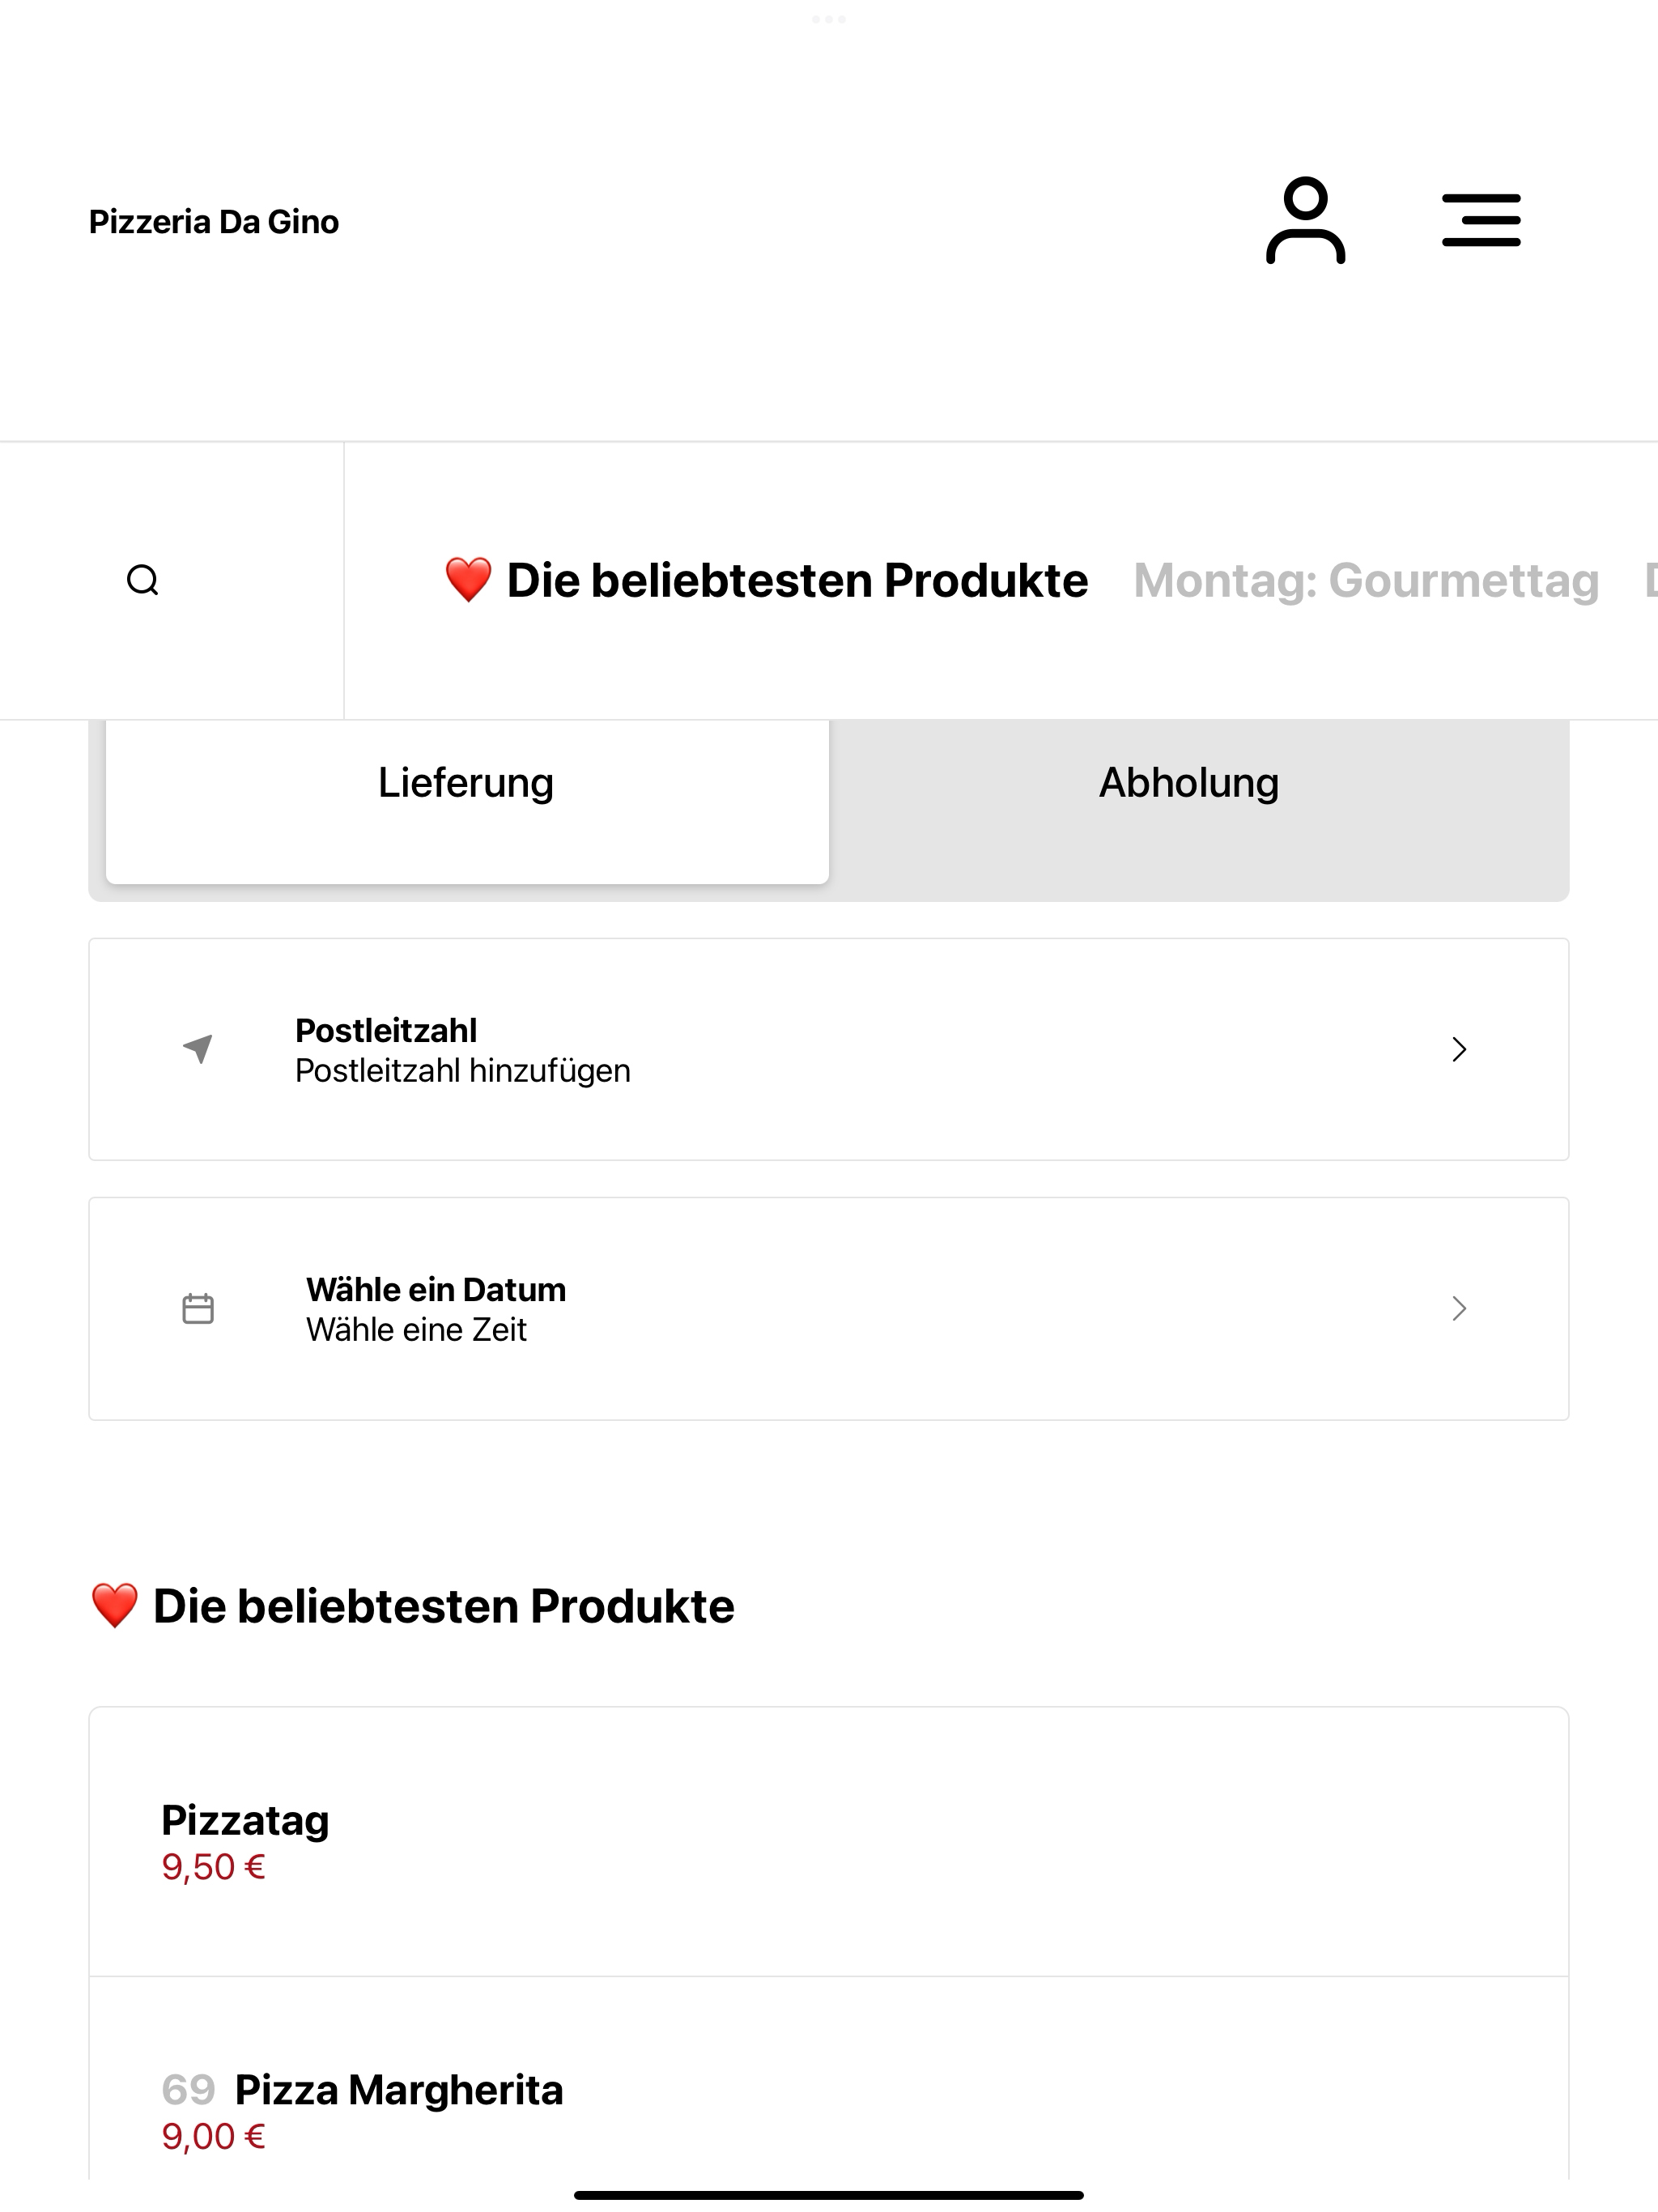Tap Wähle eine Zeit time selection
Screen dimensions: 1658x2212
coord(416,1330)
